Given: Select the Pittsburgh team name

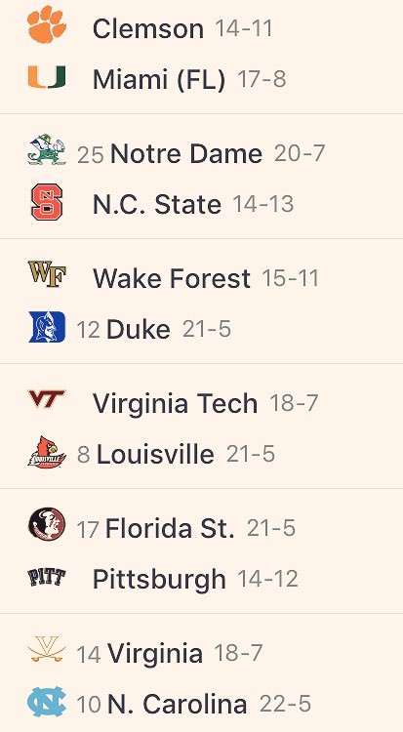Looking at the screenshot, I should tap(159, 580).
